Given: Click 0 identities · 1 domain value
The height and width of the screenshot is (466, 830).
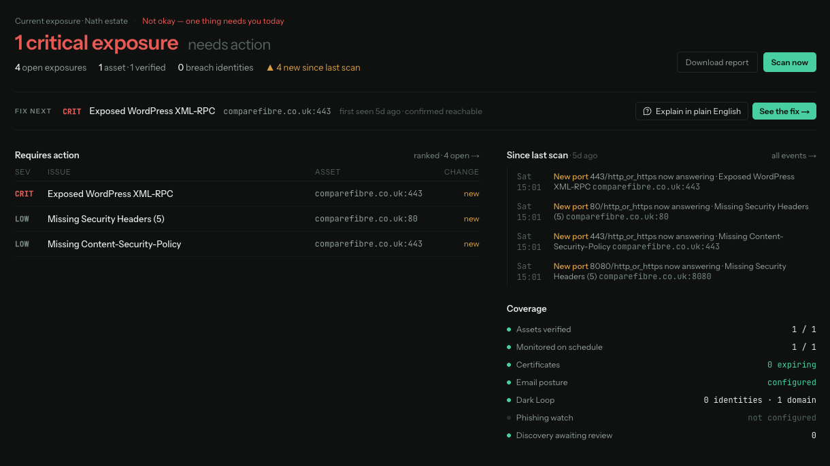Looking at the screenshot, I should point(760,400).
